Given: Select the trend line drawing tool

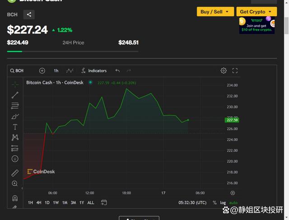Looking at the screenshot, I should tap(15, 95).
